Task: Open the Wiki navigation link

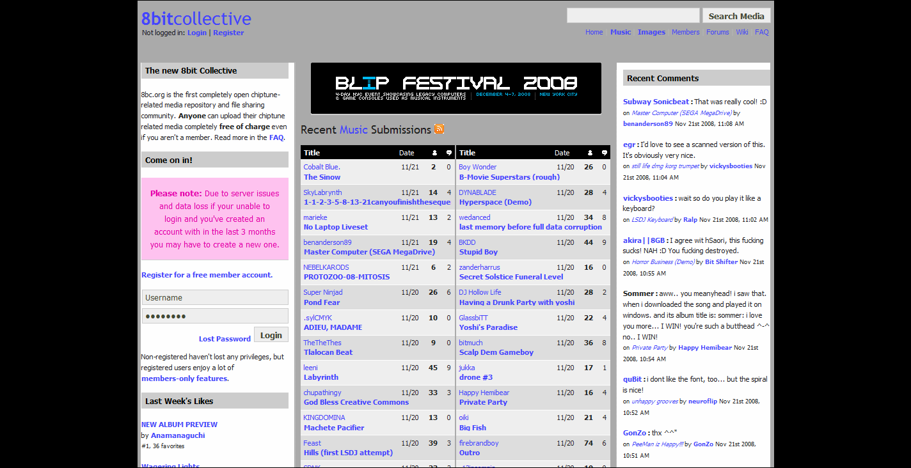Action: point(742,32)
